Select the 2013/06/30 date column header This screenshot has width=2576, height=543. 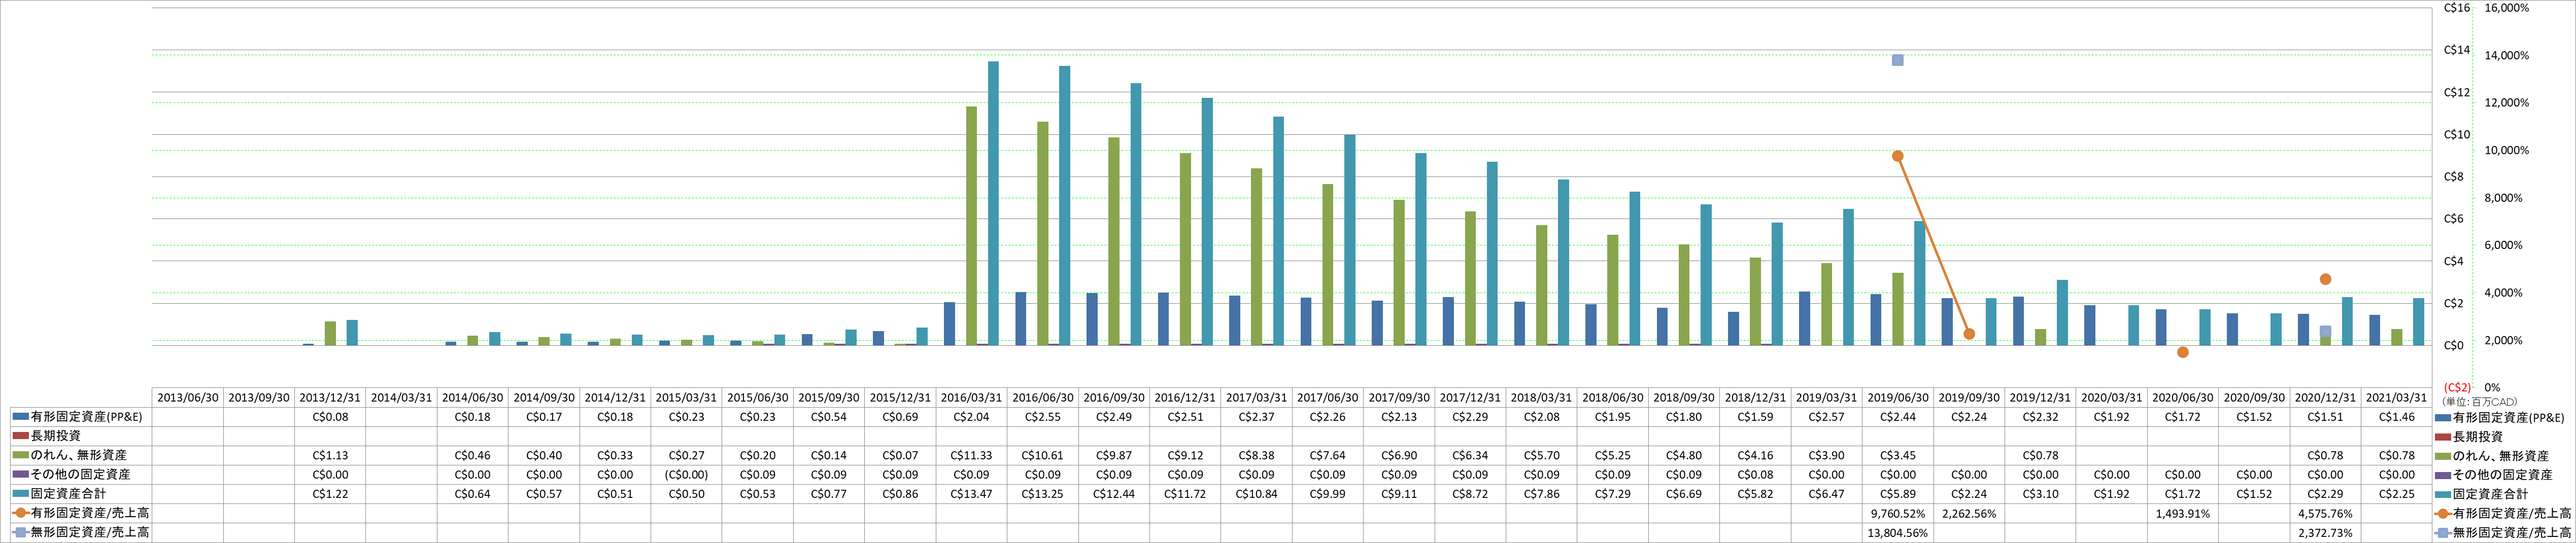[x=188, y=397]
